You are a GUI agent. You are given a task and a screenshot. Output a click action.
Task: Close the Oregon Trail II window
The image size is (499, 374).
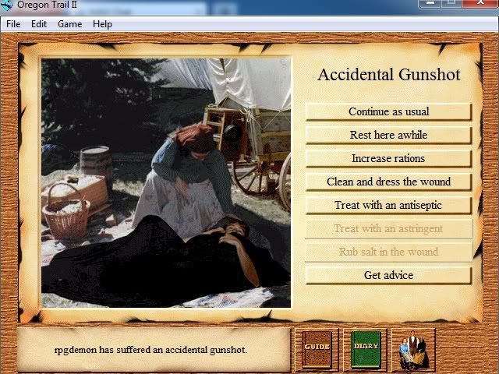[480, 3]
